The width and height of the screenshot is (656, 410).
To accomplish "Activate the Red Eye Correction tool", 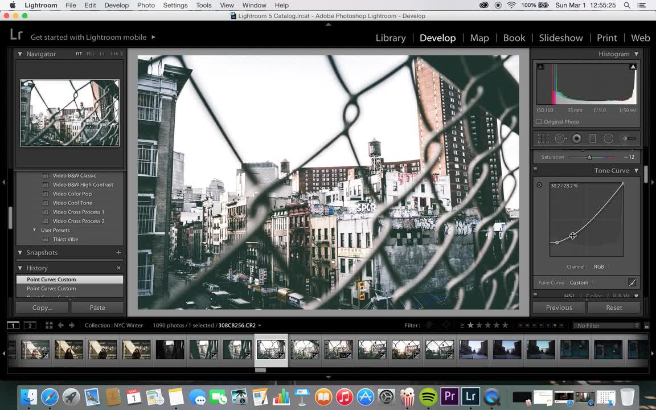I will (x=577, y=138).
